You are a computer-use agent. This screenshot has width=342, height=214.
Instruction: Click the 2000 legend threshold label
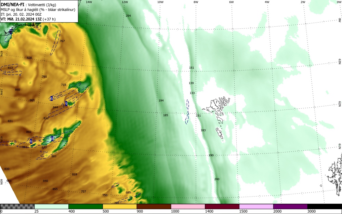click(x=277, y=211)
